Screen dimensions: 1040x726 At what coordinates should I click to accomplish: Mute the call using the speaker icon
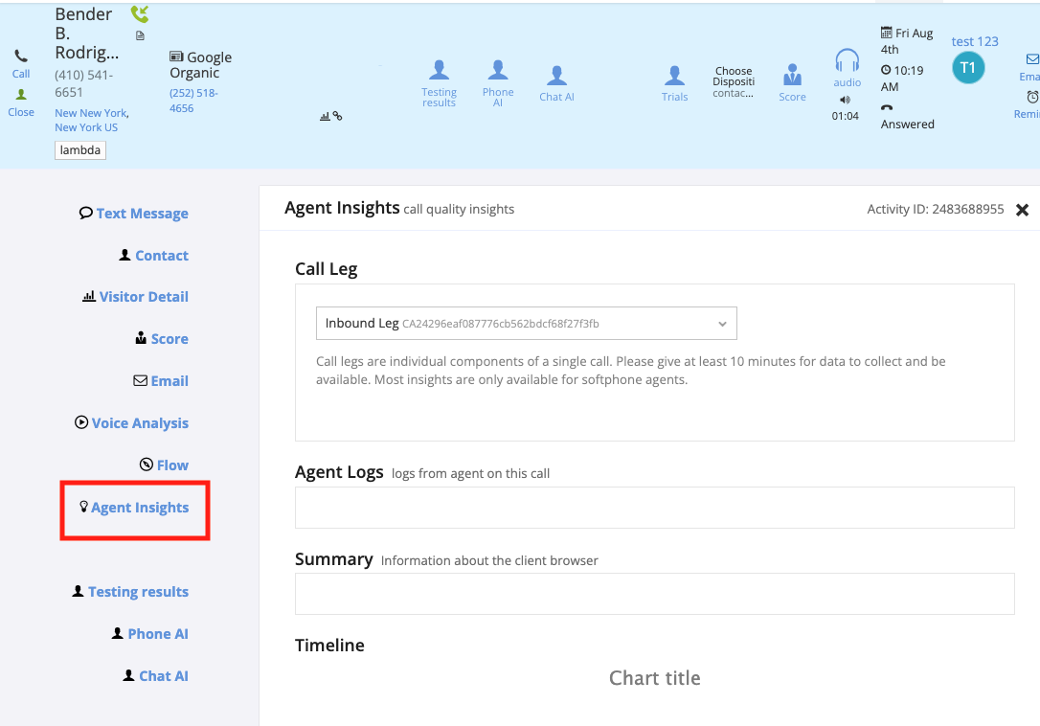pyautogui.click(x=844, y=99)
